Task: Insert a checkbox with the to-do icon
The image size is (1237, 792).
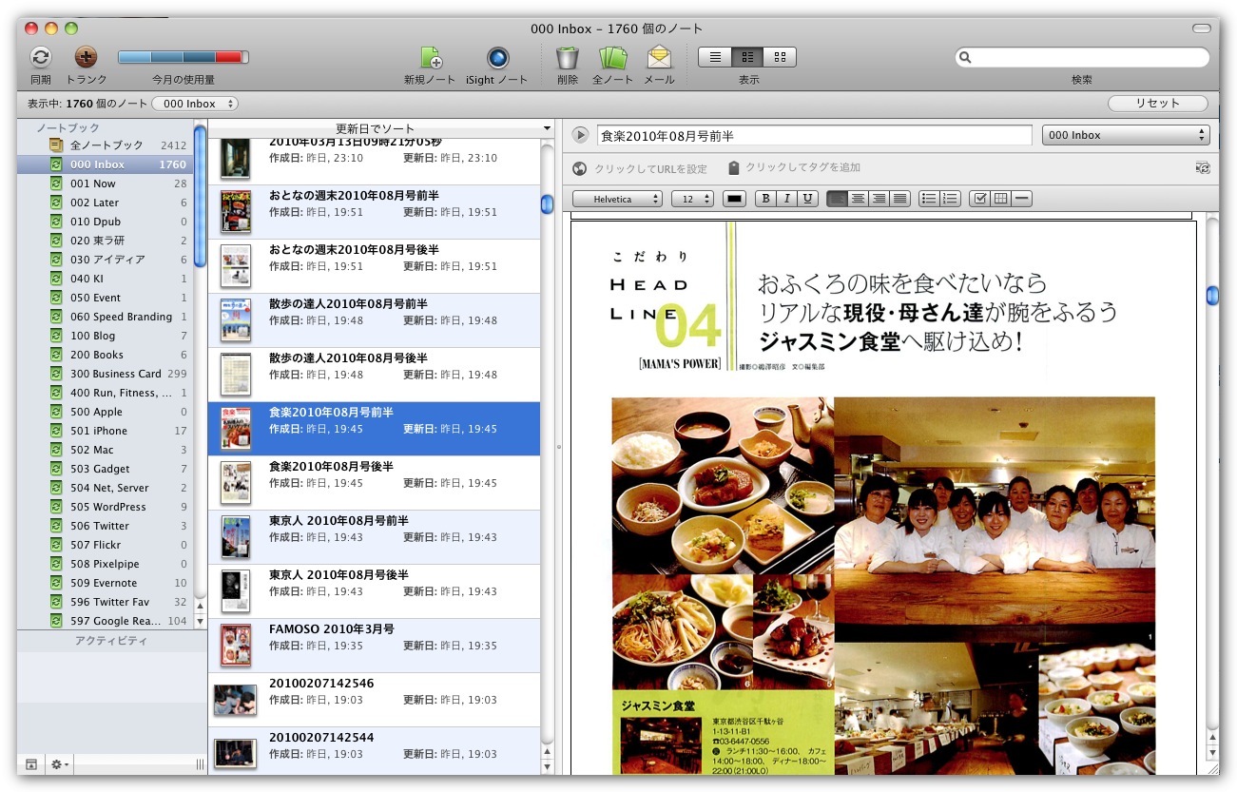Action: 979,199
